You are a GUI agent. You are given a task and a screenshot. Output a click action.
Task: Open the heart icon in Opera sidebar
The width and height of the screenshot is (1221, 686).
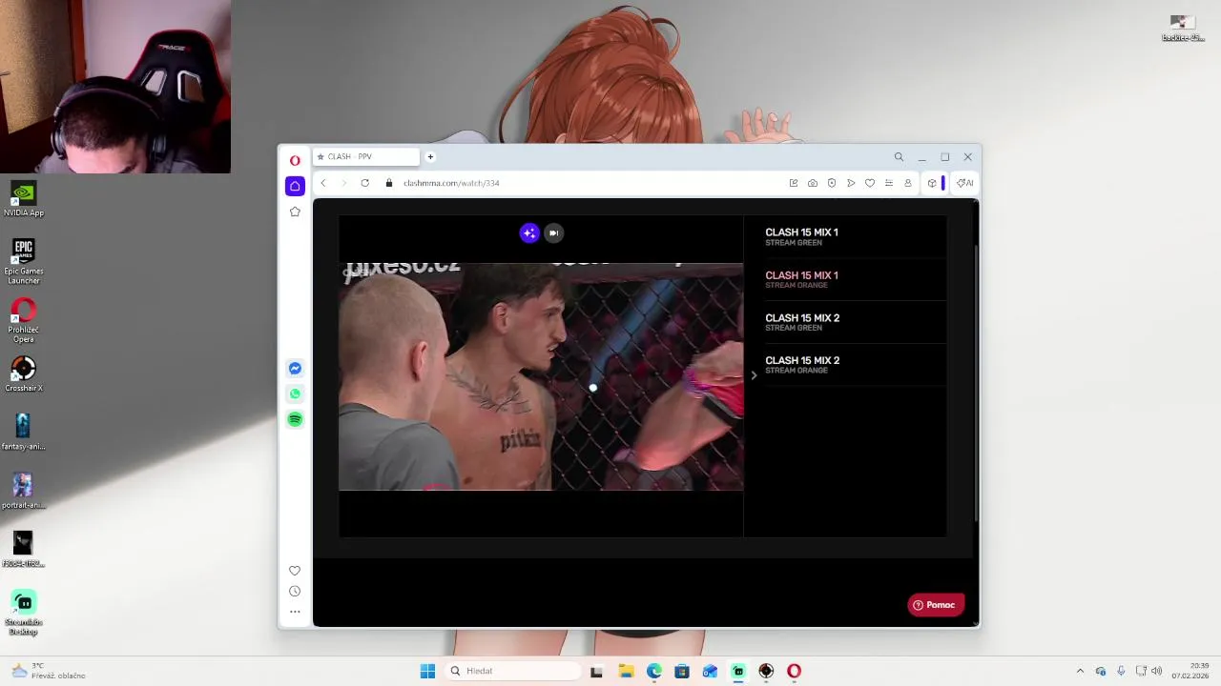(295, 571)
